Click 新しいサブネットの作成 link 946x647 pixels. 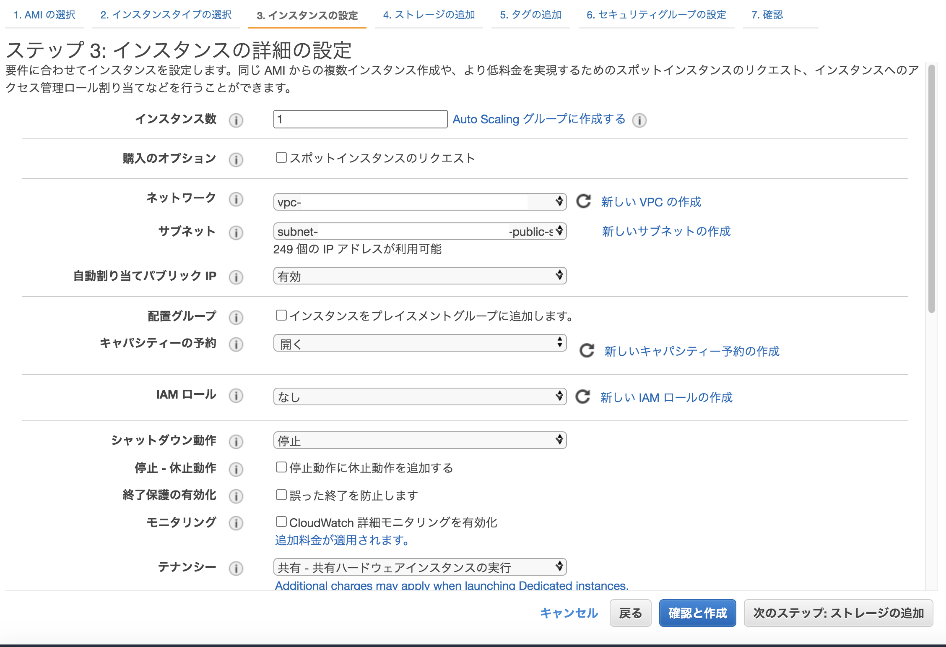pyautogui.click(x=666, y=231)
